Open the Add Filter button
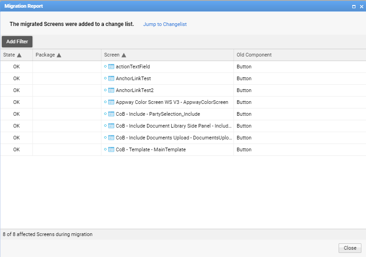The image size is (366, 257). click(17, 41)
